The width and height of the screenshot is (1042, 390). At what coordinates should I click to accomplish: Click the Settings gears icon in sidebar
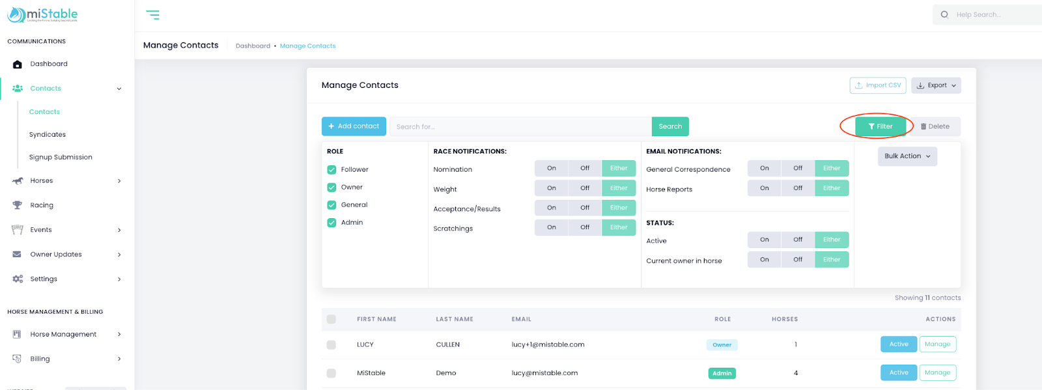18,279
